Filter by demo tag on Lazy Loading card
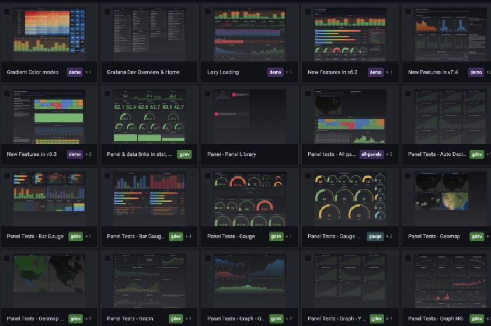The height and width of the screenshot is (326, 491). [x=275, y=72]
